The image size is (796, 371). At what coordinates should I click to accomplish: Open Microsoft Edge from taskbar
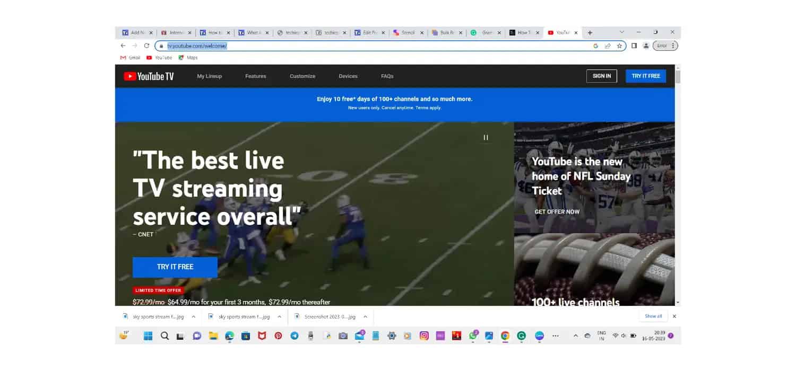(229, 335)
